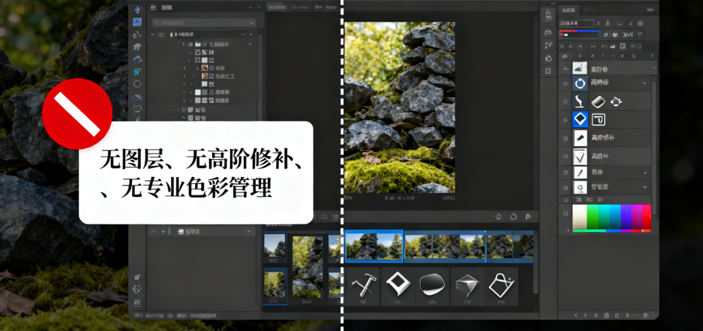This screenshot has width=703, height=331.
Task: Select the eraser icon in right panel tool row
Action: [x=598, y=102]
